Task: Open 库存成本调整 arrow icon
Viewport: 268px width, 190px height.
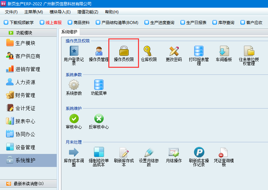Action: click(74, 153)
